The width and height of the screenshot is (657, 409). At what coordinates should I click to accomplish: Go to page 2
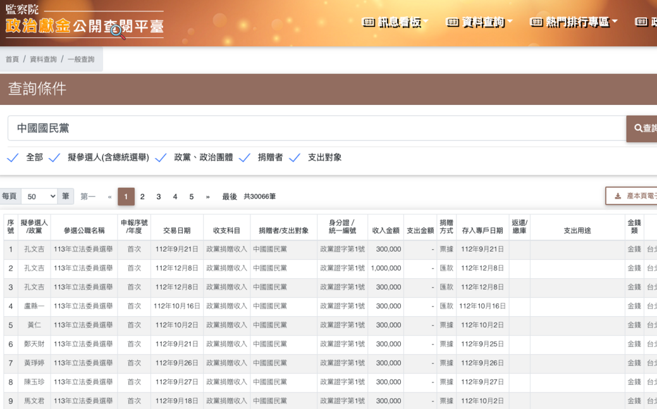pos(142,197)
